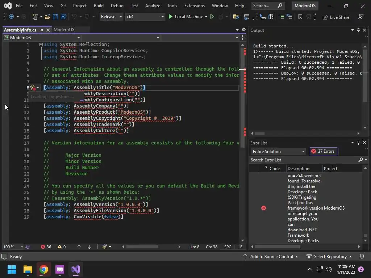The height and width of the screenshot is (278, 371).
Task: Open the editor tab settings gear
Action: [243, 30]
